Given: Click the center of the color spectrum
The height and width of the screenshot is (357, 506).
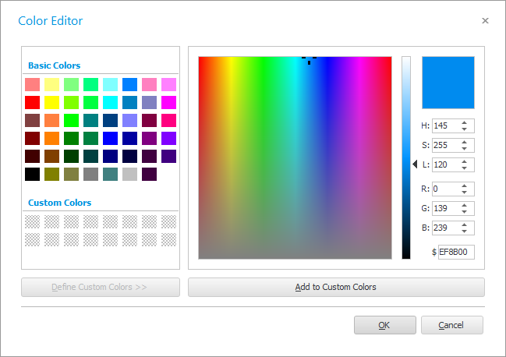Looking at the screenshot, I should point(295,157).
